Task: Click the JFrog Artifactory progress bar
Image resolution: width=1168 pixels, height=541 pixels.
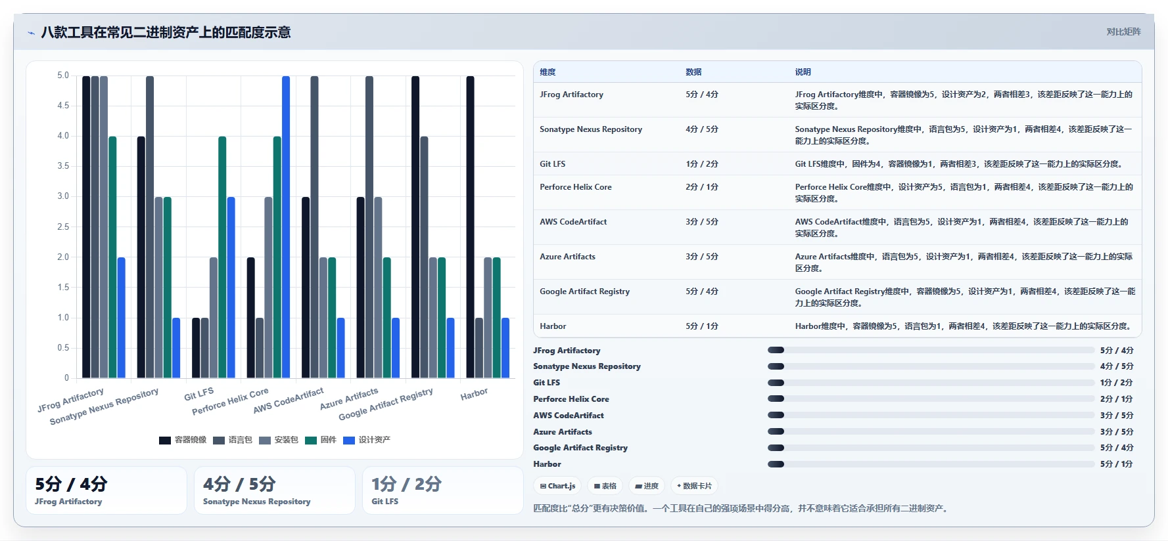Action: point(931,351)
